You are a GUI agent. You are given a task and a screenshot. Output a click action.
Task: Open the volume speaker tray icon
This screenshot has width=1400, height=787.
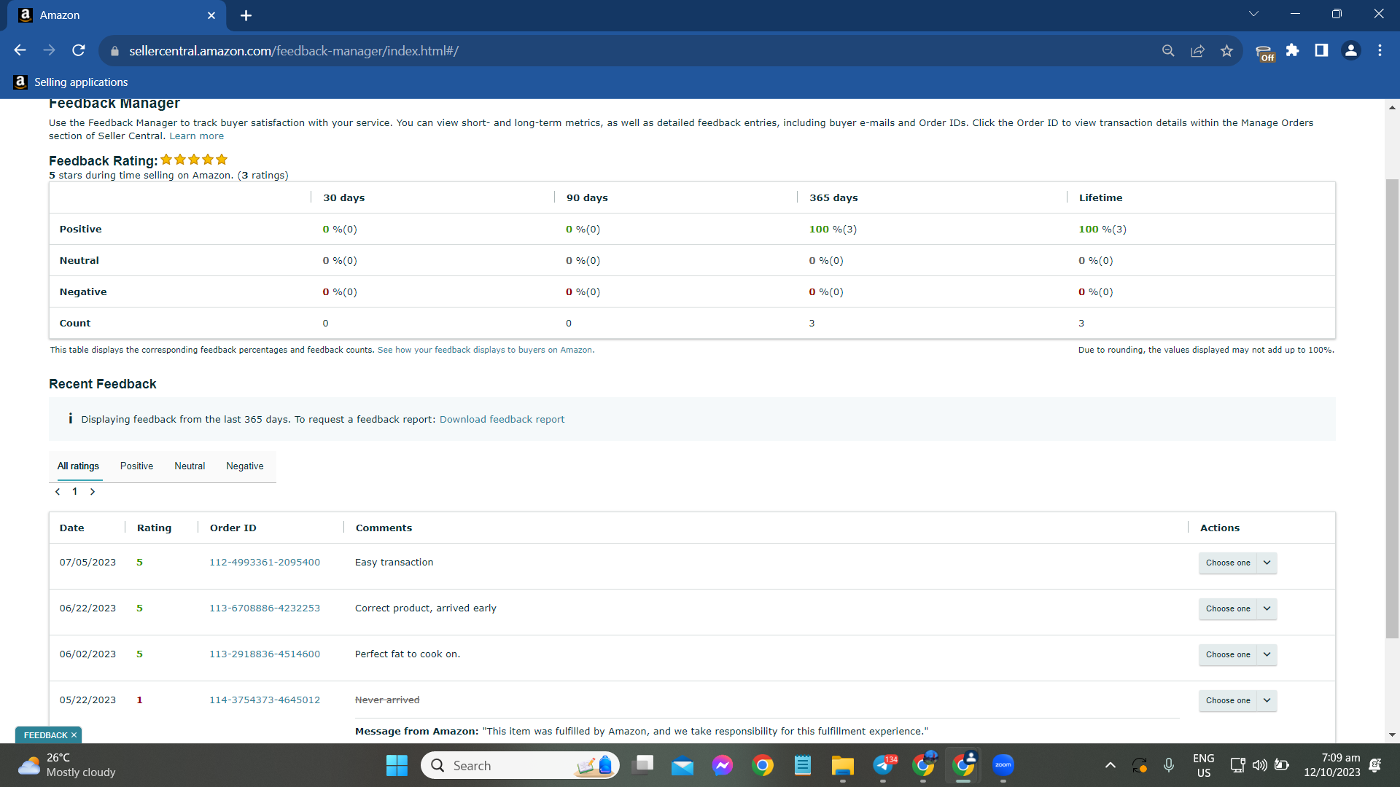coord(1259,766)
